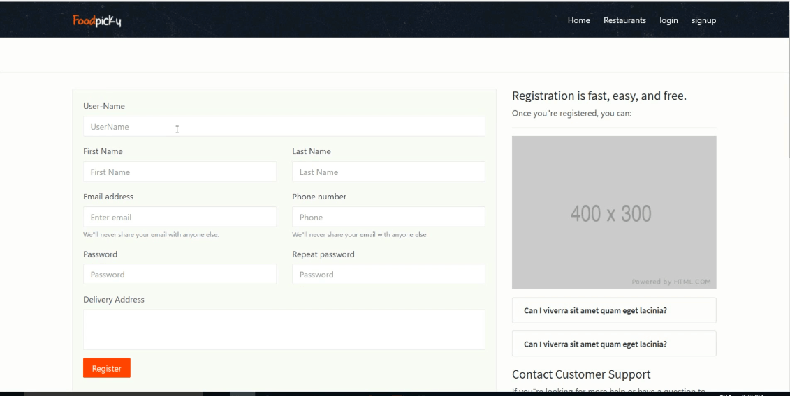Image resolution: width=790 pixels, height=396 pixels.
Task: Click the login link in the header
Action: tap(668, 20)
